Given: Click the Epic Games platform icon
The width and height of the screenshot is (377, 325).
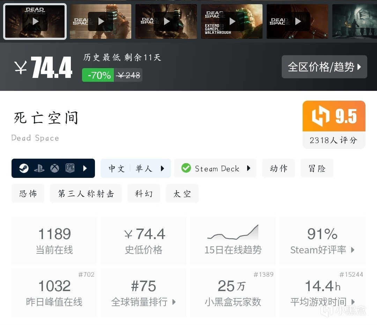Looking at the screenshot, I should point(70,168).
